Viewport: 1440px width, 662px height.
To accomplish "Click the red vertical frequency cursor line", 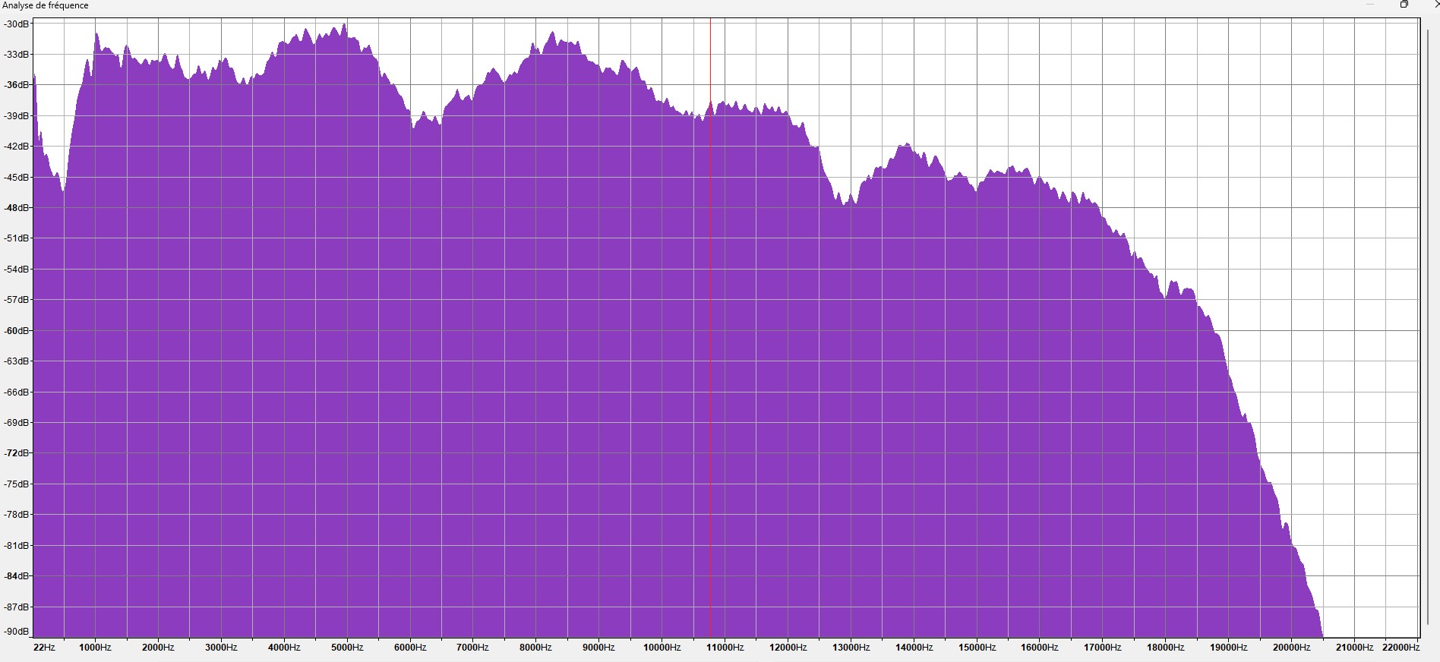I will (x=710, y=328).
